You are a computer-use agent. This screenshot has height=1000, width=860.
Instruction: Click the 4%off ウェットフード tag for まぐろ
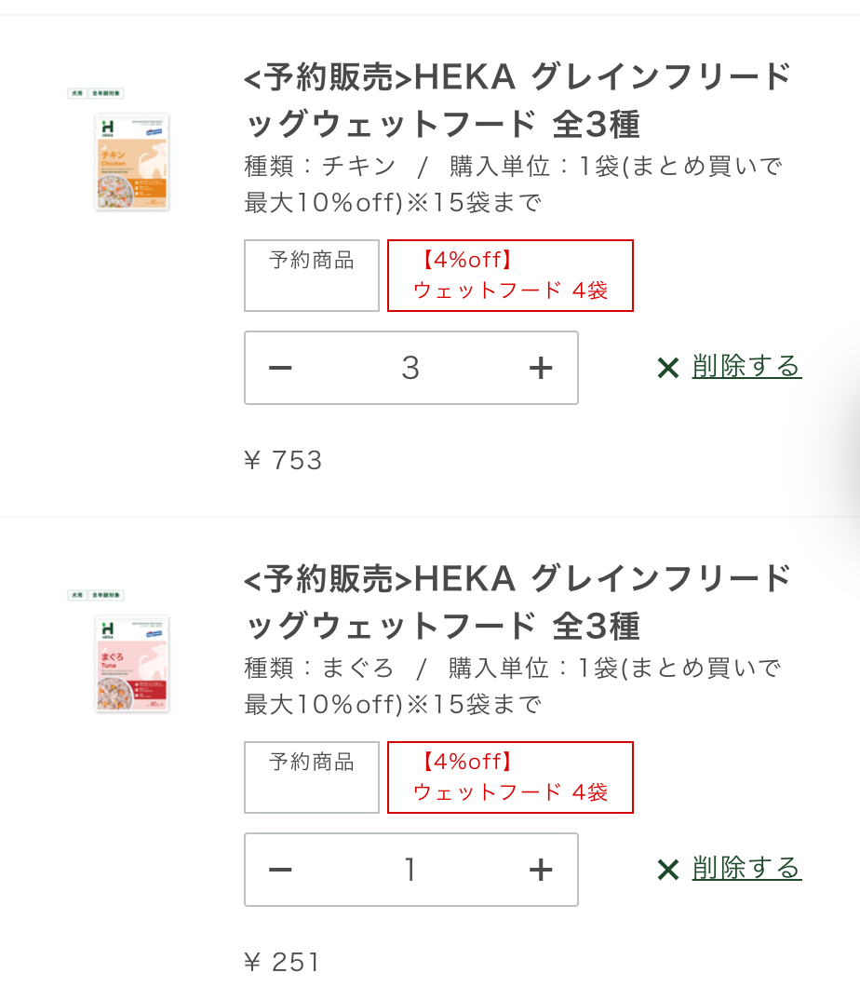[x=510, y=777]
